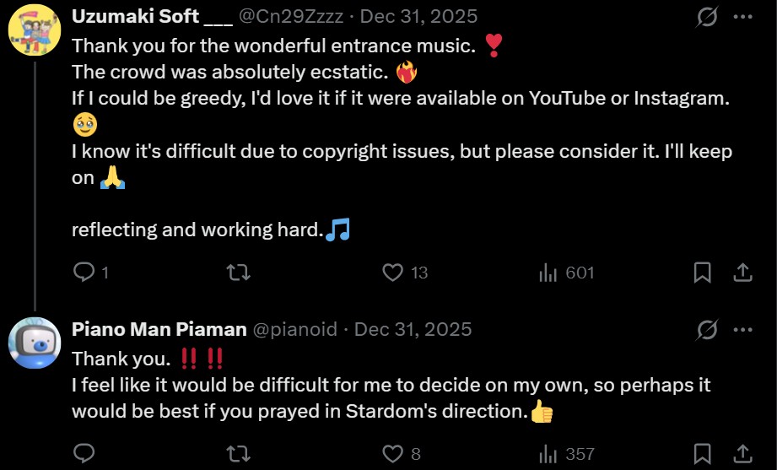This screenshot has height=470, width=777.
Task: Open Grok icon on Piano Man's reply
Action: tap(706, 329)
